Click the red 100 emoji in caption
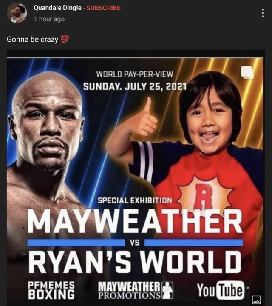The width and height of the screenshot is (272, 306). 65,39
